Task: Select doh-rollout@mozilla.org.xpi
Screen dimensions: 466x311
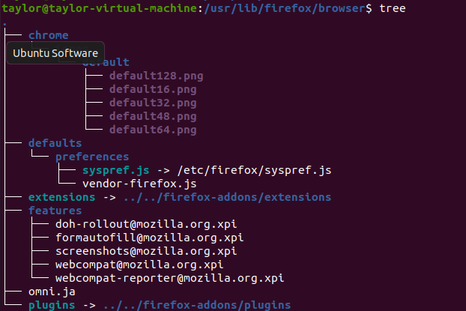Action: [146, 224]
